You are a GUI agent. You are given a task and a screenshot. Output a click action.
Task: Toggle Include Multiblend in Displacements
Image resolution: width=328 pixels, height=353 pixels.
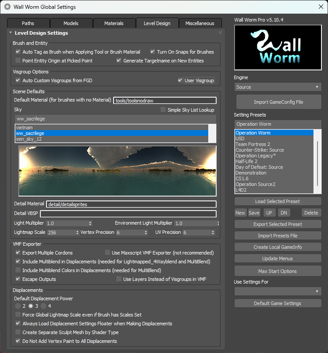[x=18, y=262]
